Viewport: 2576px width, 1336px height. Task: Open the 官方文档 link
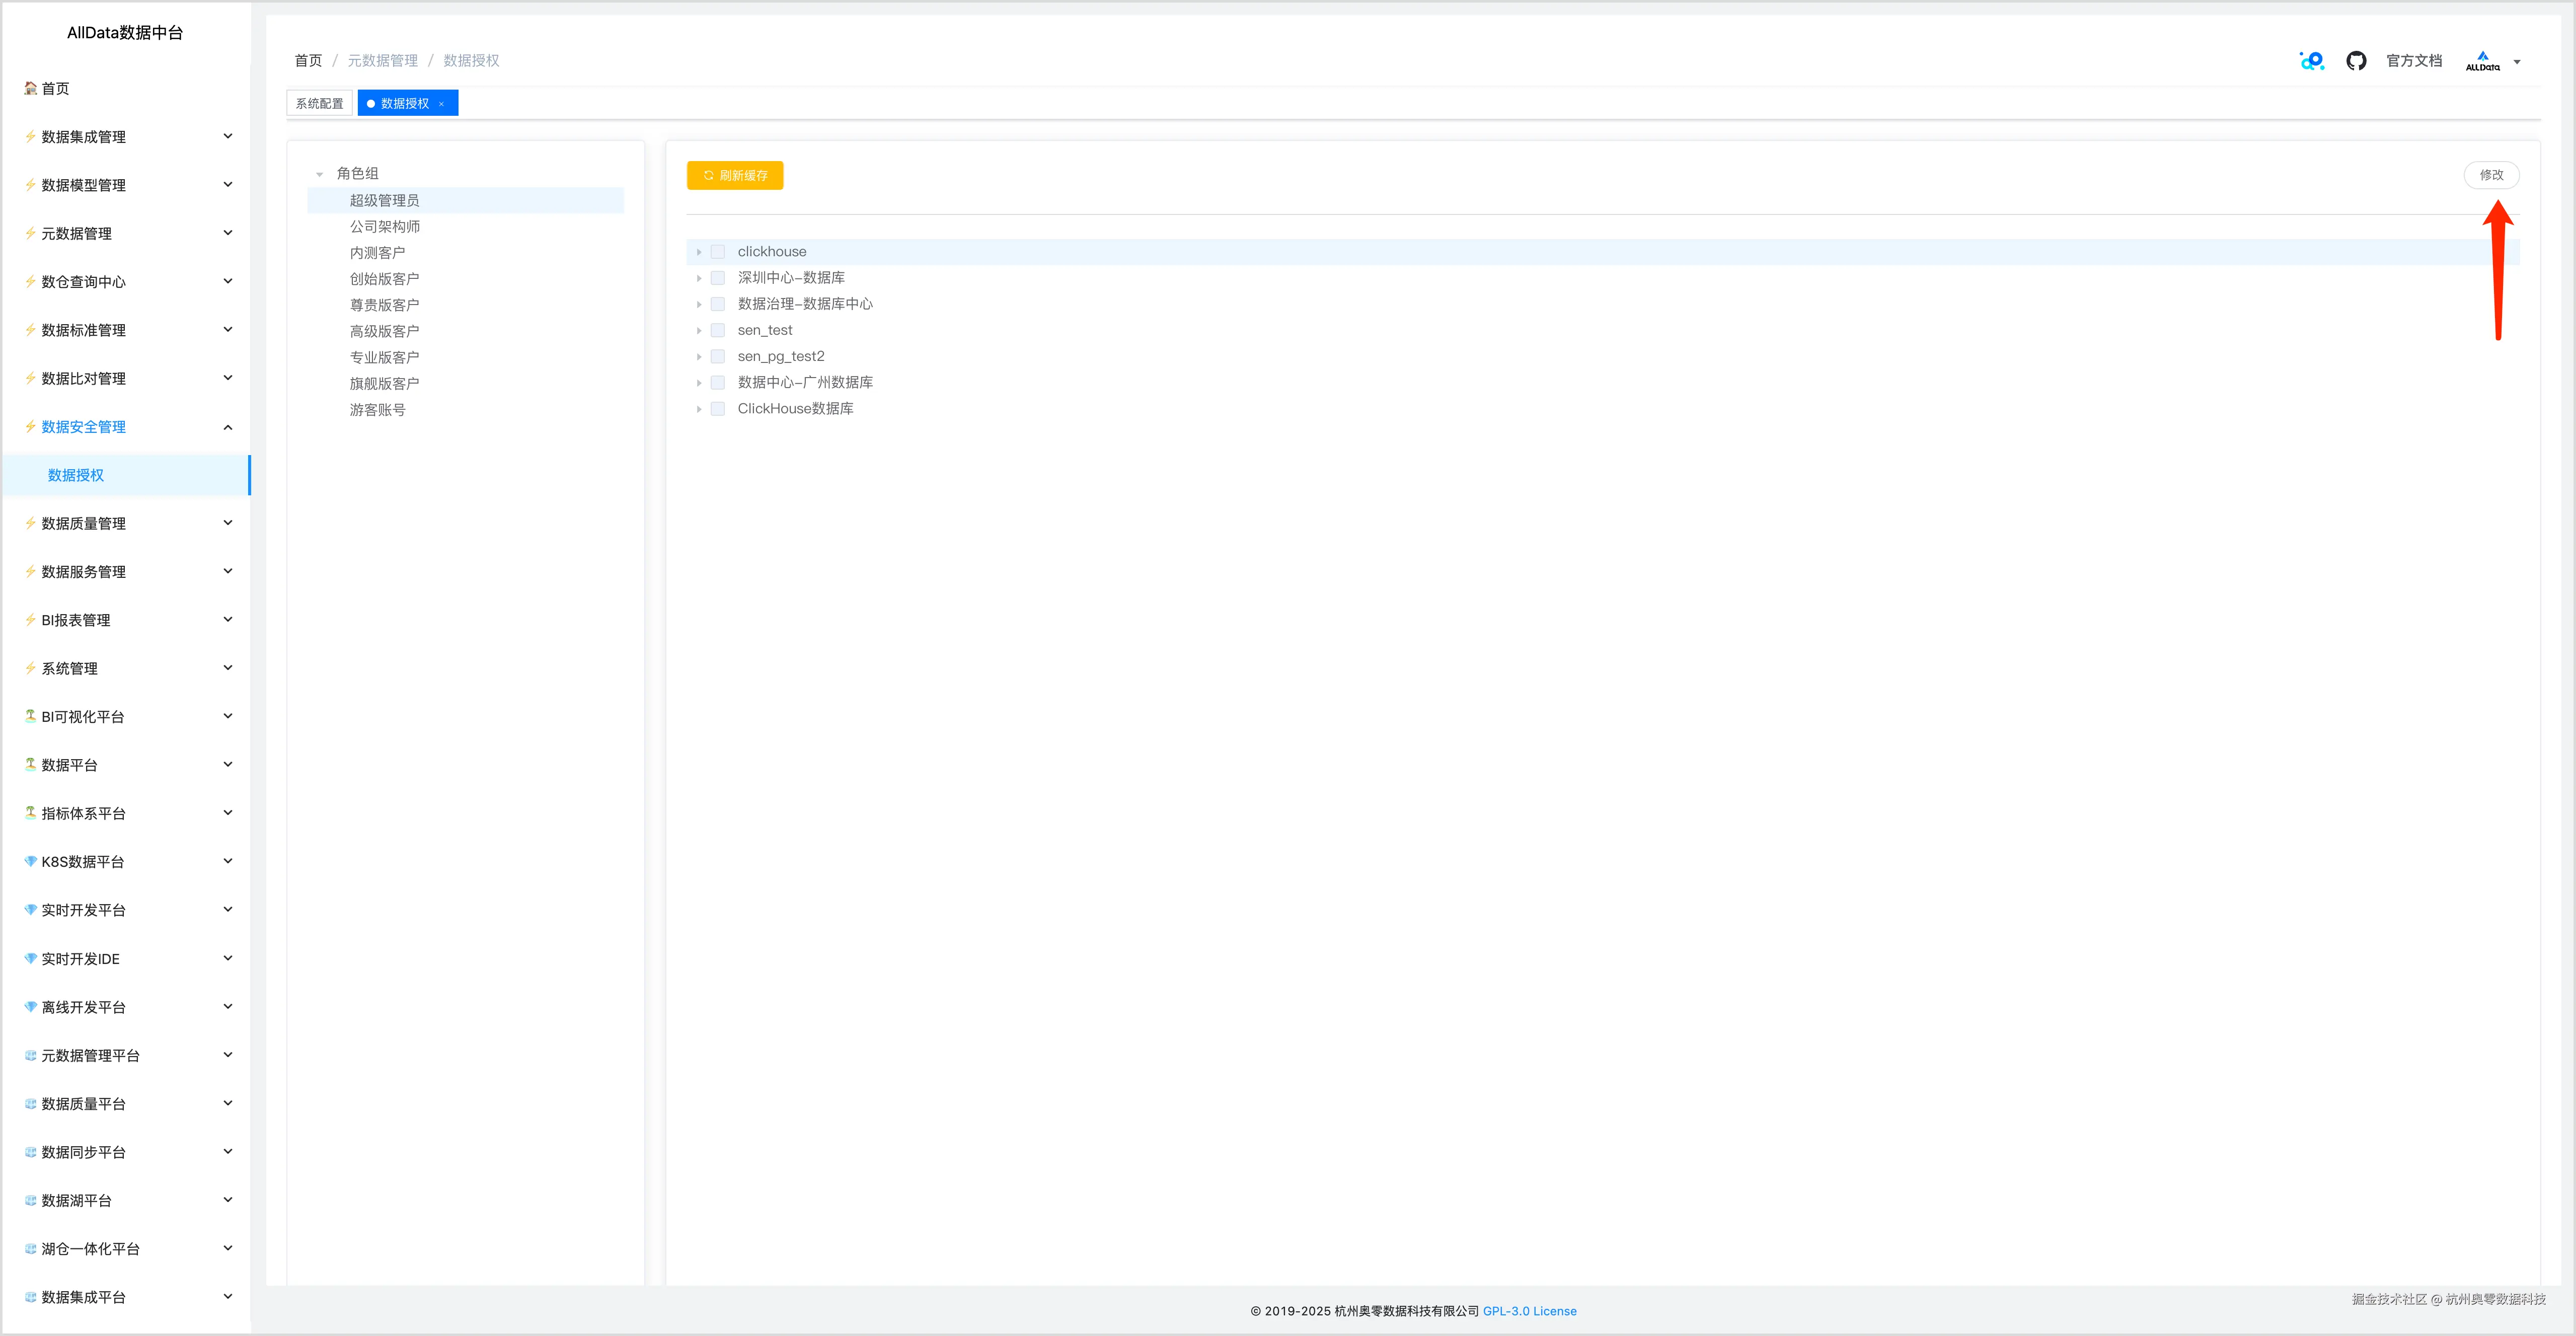(x=2414, y=61)
